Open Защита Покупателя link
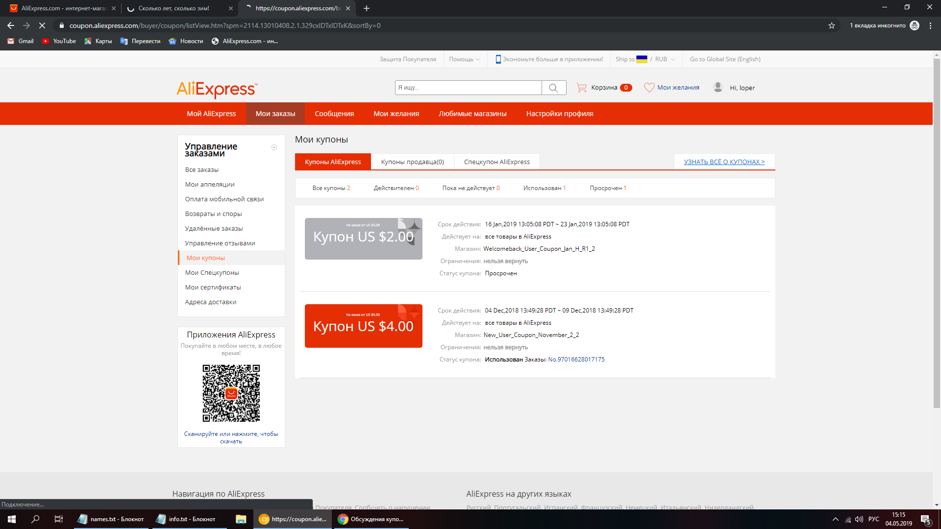This screenshot has width=941, height=529. click(x=408, y=59)
